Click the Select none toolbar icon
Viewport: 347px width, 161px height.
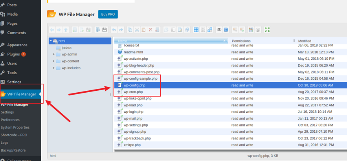[203, 29]
